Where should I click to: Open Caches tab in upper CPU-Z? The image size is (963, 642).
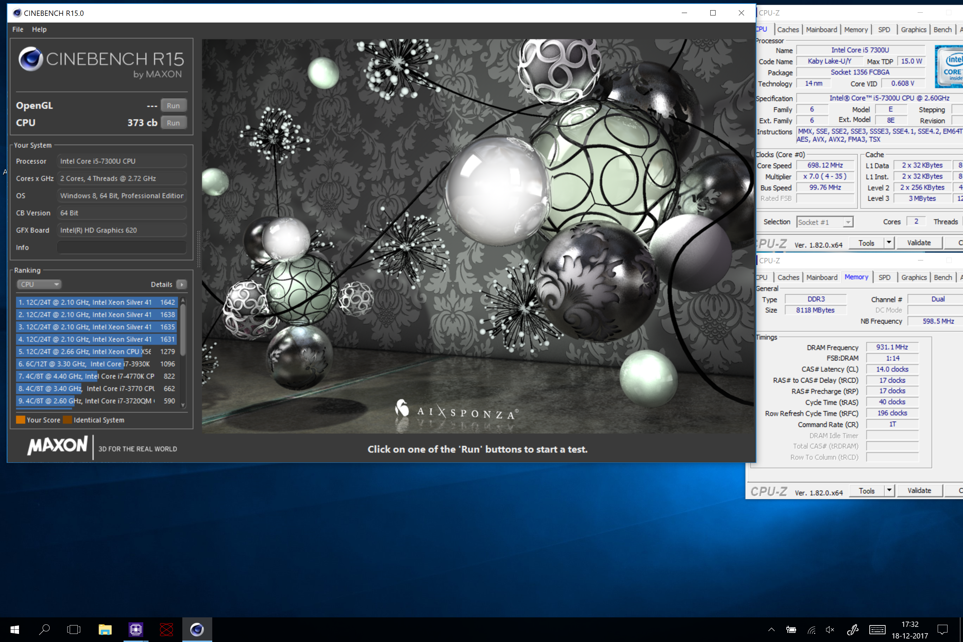[x=788, y=30]
